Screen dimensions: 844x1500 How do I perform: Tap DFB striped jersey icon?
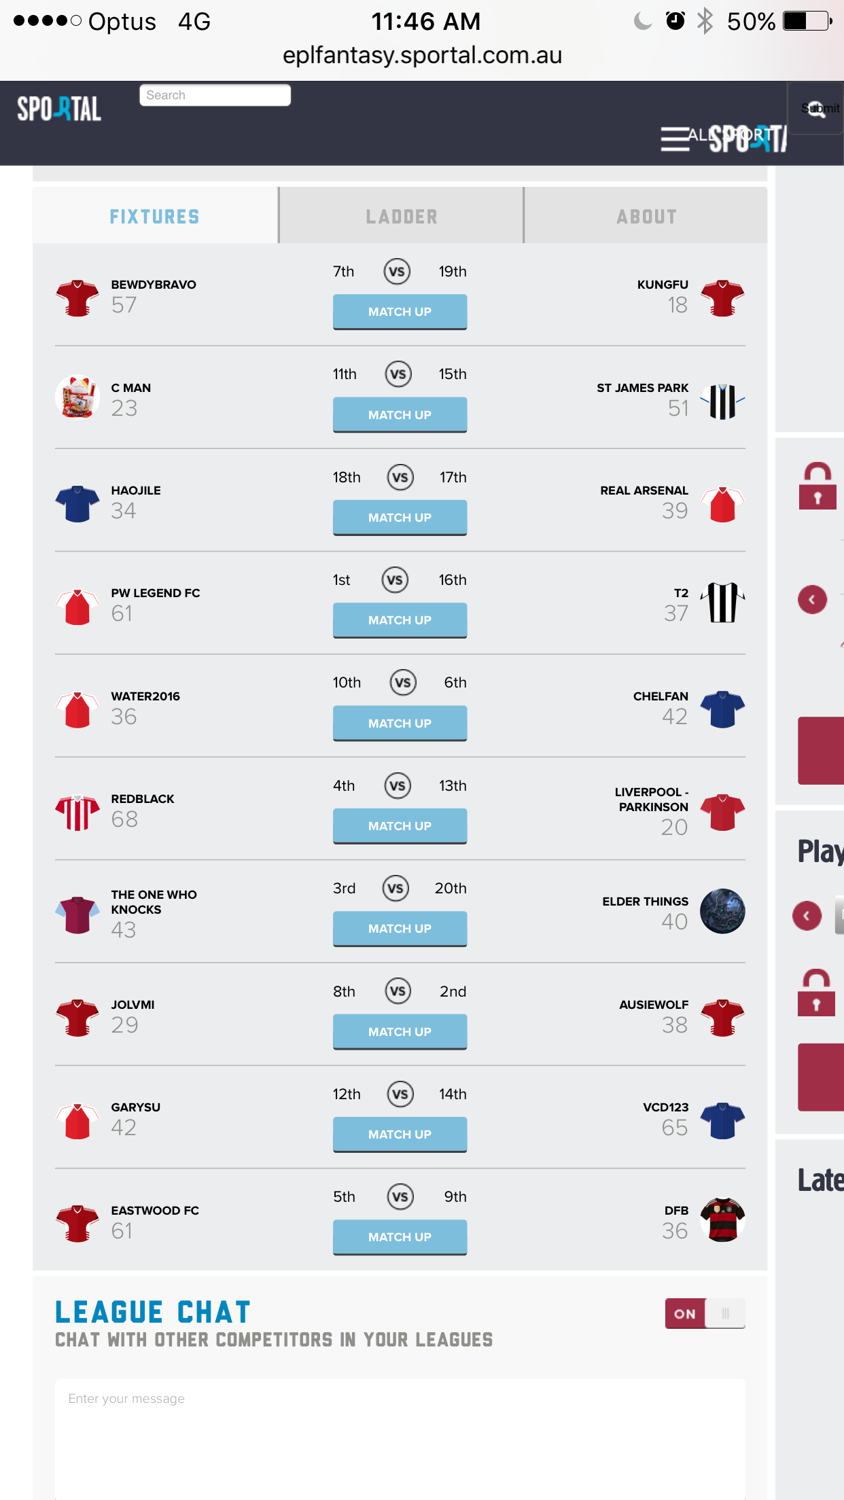722,1220
